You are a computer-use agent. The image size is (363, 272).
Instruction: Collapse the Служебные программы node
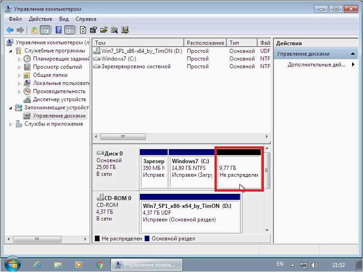click(10, 51)
